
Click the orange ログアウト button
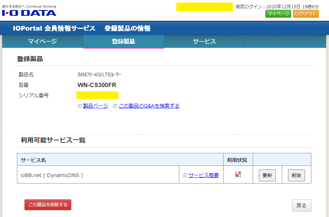pyautogui.click(x=306, y=14)
